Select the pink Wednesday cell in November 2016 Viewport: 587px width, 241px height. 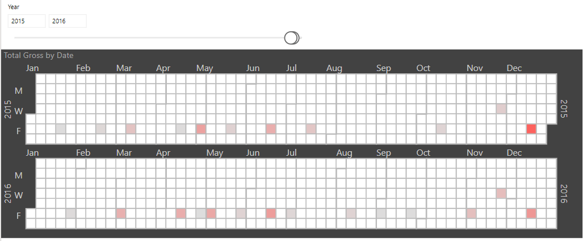point(501,193)
